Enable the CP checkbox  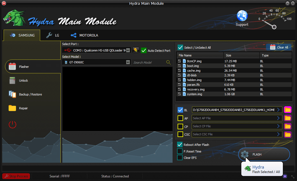pyautogui.click(x=180, y=126)
